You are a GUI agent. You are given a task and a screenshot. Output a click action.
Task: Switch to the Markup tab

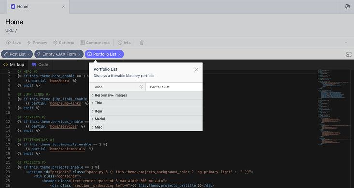(14, 65)
